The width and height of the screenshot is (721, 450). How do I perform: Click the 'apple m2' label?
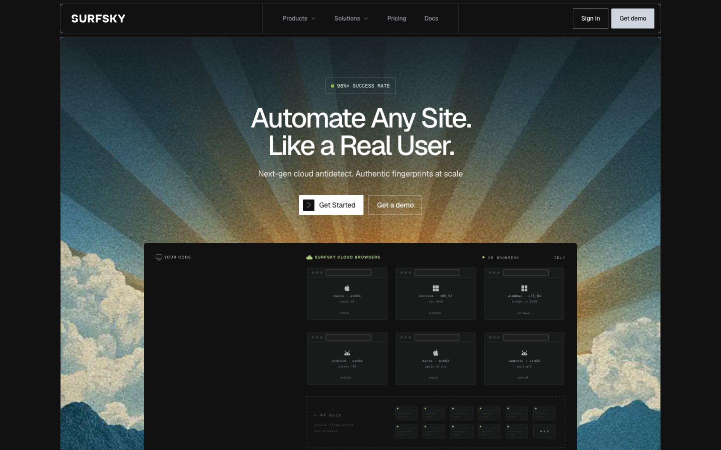[x=347, y=301]
